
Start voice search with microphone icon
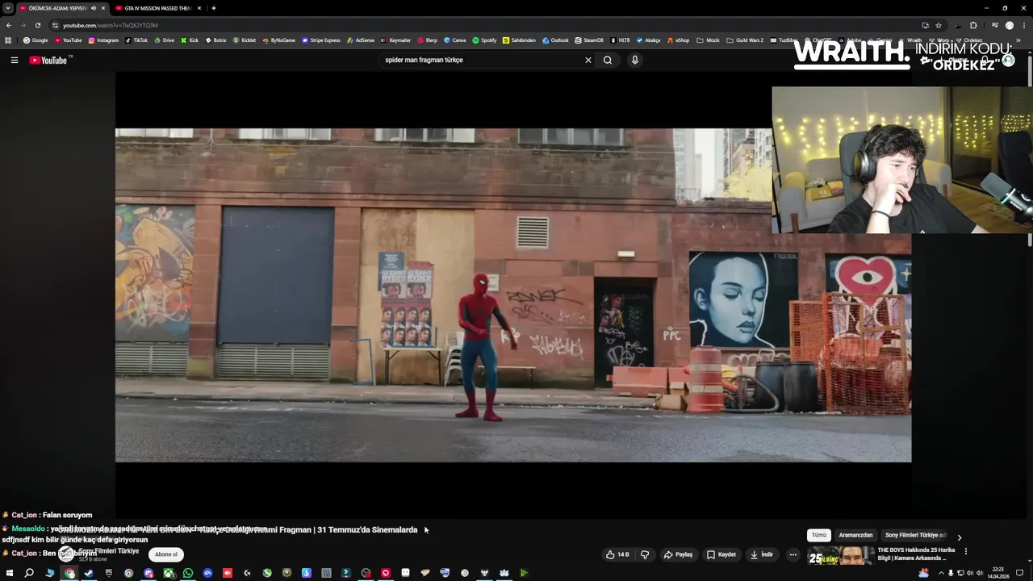635,60
